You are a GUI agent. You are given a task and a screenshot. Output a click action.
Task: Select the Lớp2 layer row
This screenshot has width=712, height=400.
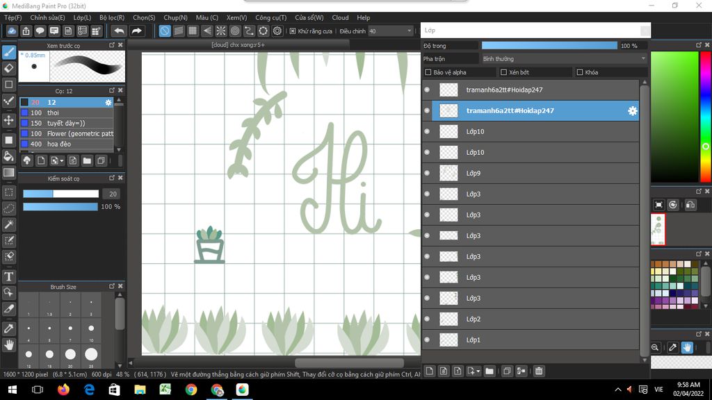pyautogui.click(x=531, y=319)
